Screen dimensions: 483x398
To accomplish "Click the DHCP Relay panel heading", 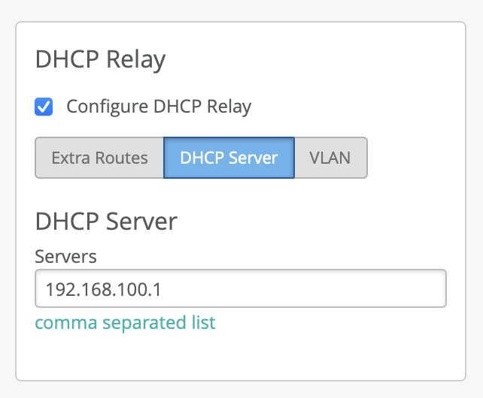I will (x=100, y=60).
